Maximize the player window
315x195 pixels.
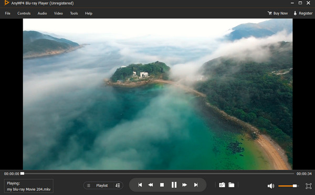(x=300, y=3)
